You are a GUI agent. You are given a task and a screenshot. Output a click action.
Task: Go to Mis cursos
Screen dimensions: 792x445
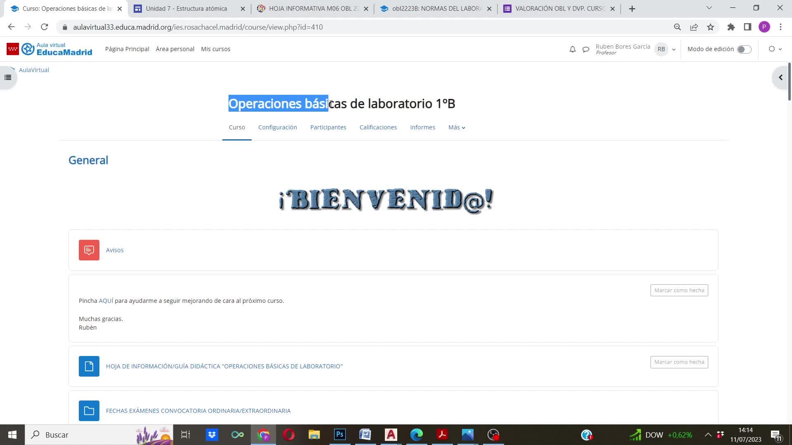[x=215, y=49]
